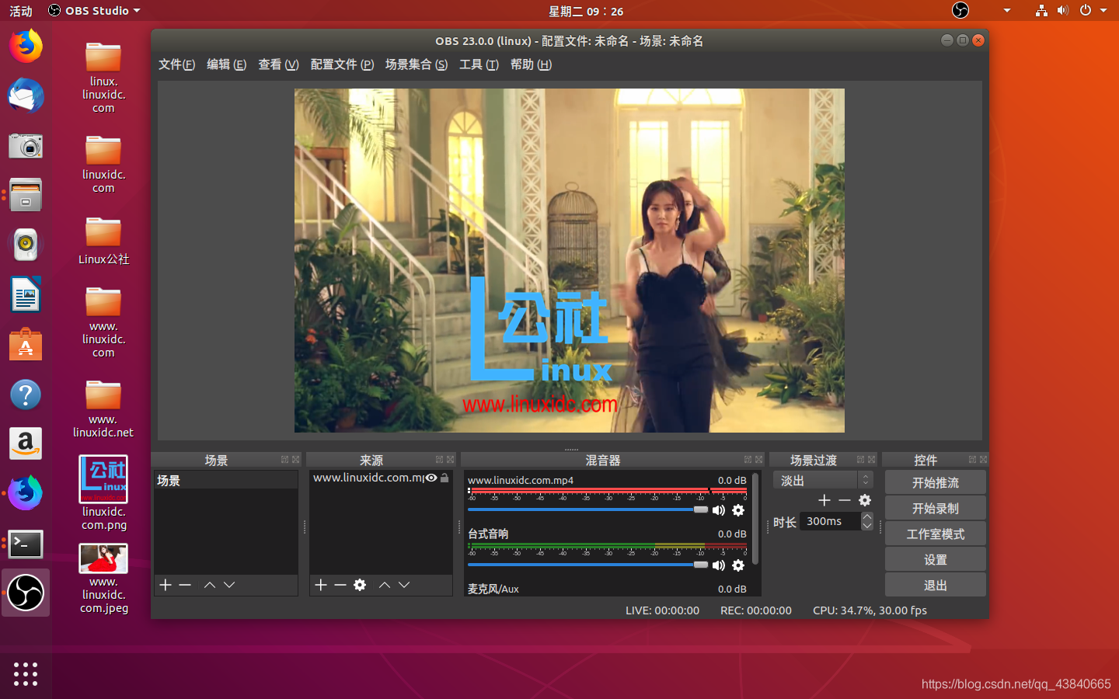Open the Terminal from the dock
The image size is (1119, 699).
(26, 544)
